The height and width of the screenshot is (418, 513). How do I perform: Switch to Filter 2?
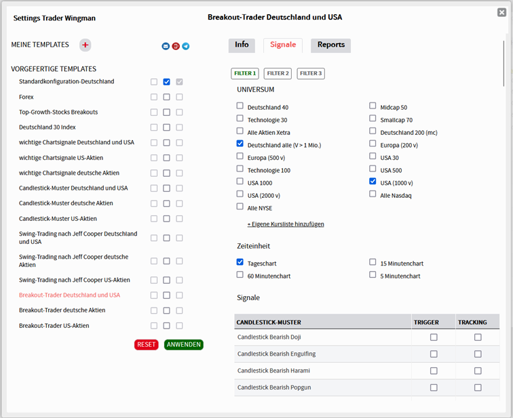[278, 73]
